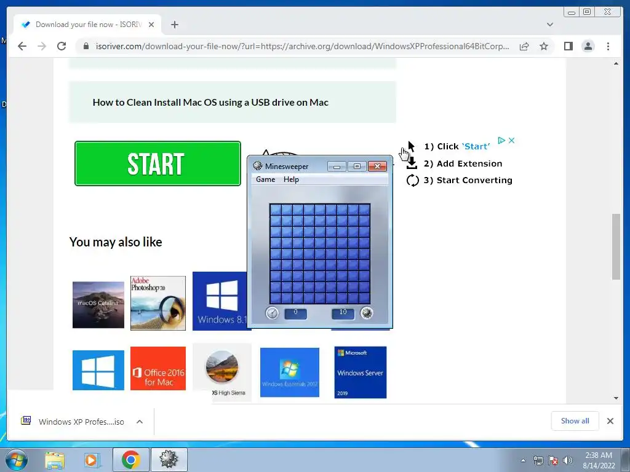630x472 pixels.
Task: Bookmark this page with the star icon
Action: click(x=544, y=46)
